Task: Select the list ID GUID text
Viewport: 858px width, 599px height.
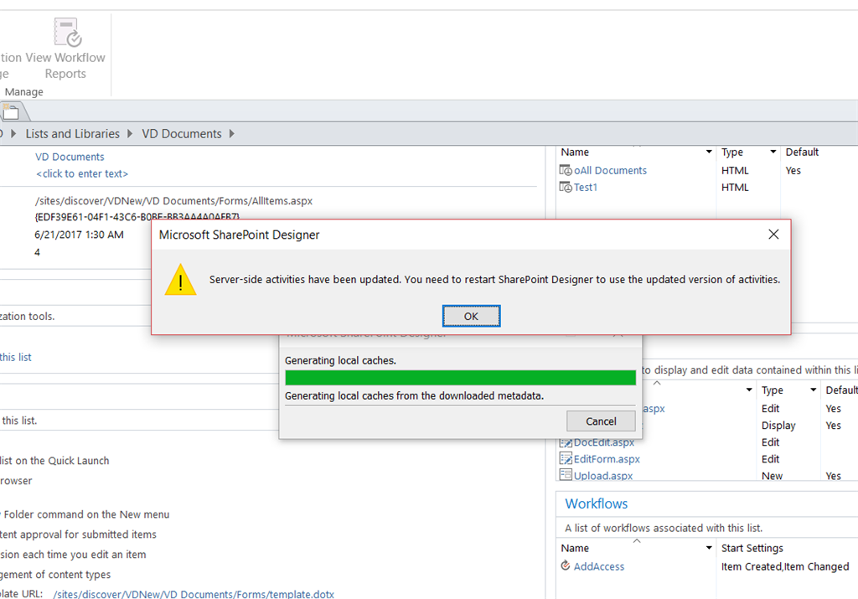Action: pos(137,217)
